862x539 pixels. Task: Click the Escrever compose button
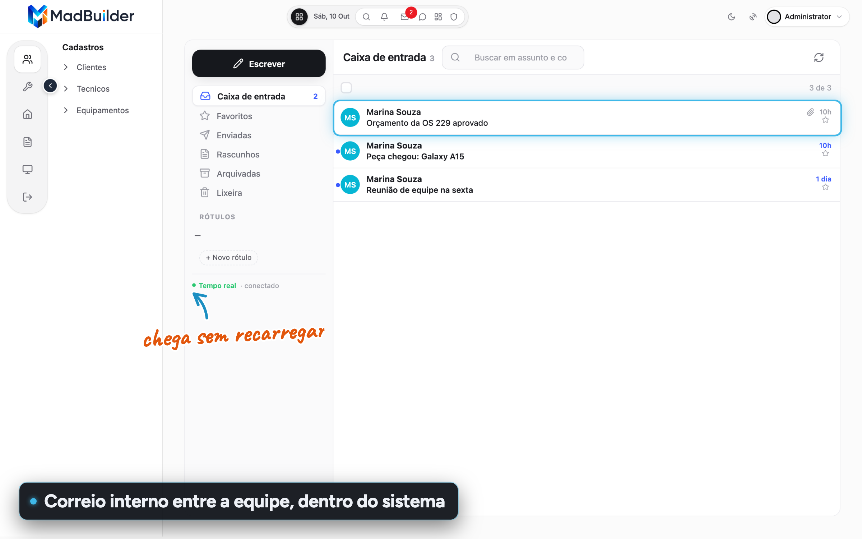pos(259,64)
